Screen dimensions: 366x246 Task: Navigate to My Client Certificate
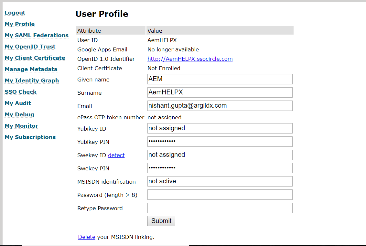(35, 58)
